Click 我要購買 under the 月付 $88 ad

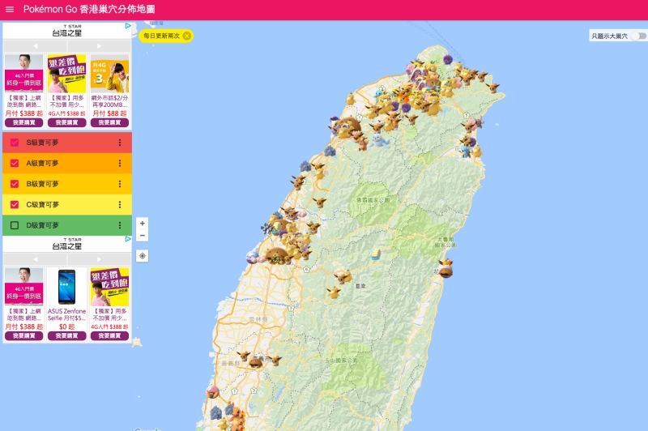(109, 122)
